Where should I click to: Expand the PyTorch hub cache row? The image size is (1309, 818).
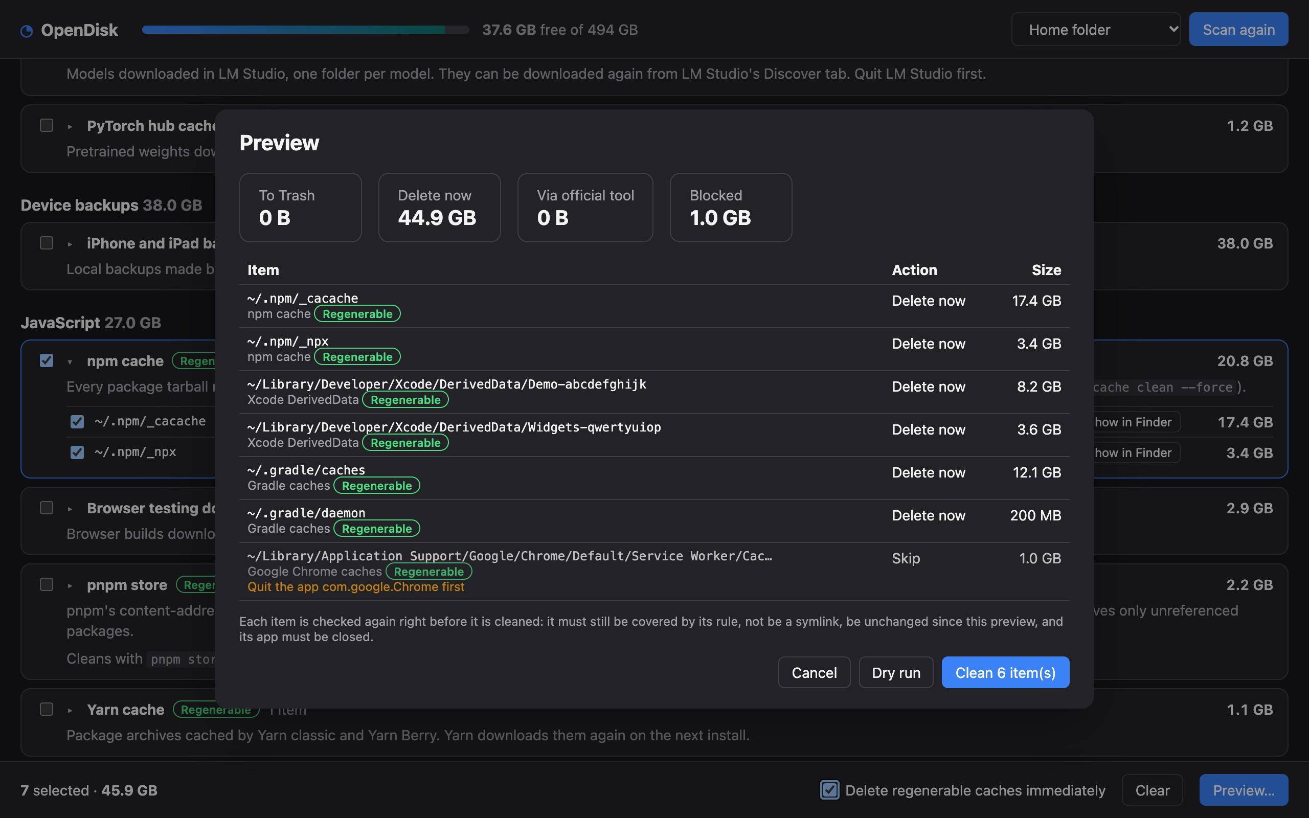click(x=70, y=127)
